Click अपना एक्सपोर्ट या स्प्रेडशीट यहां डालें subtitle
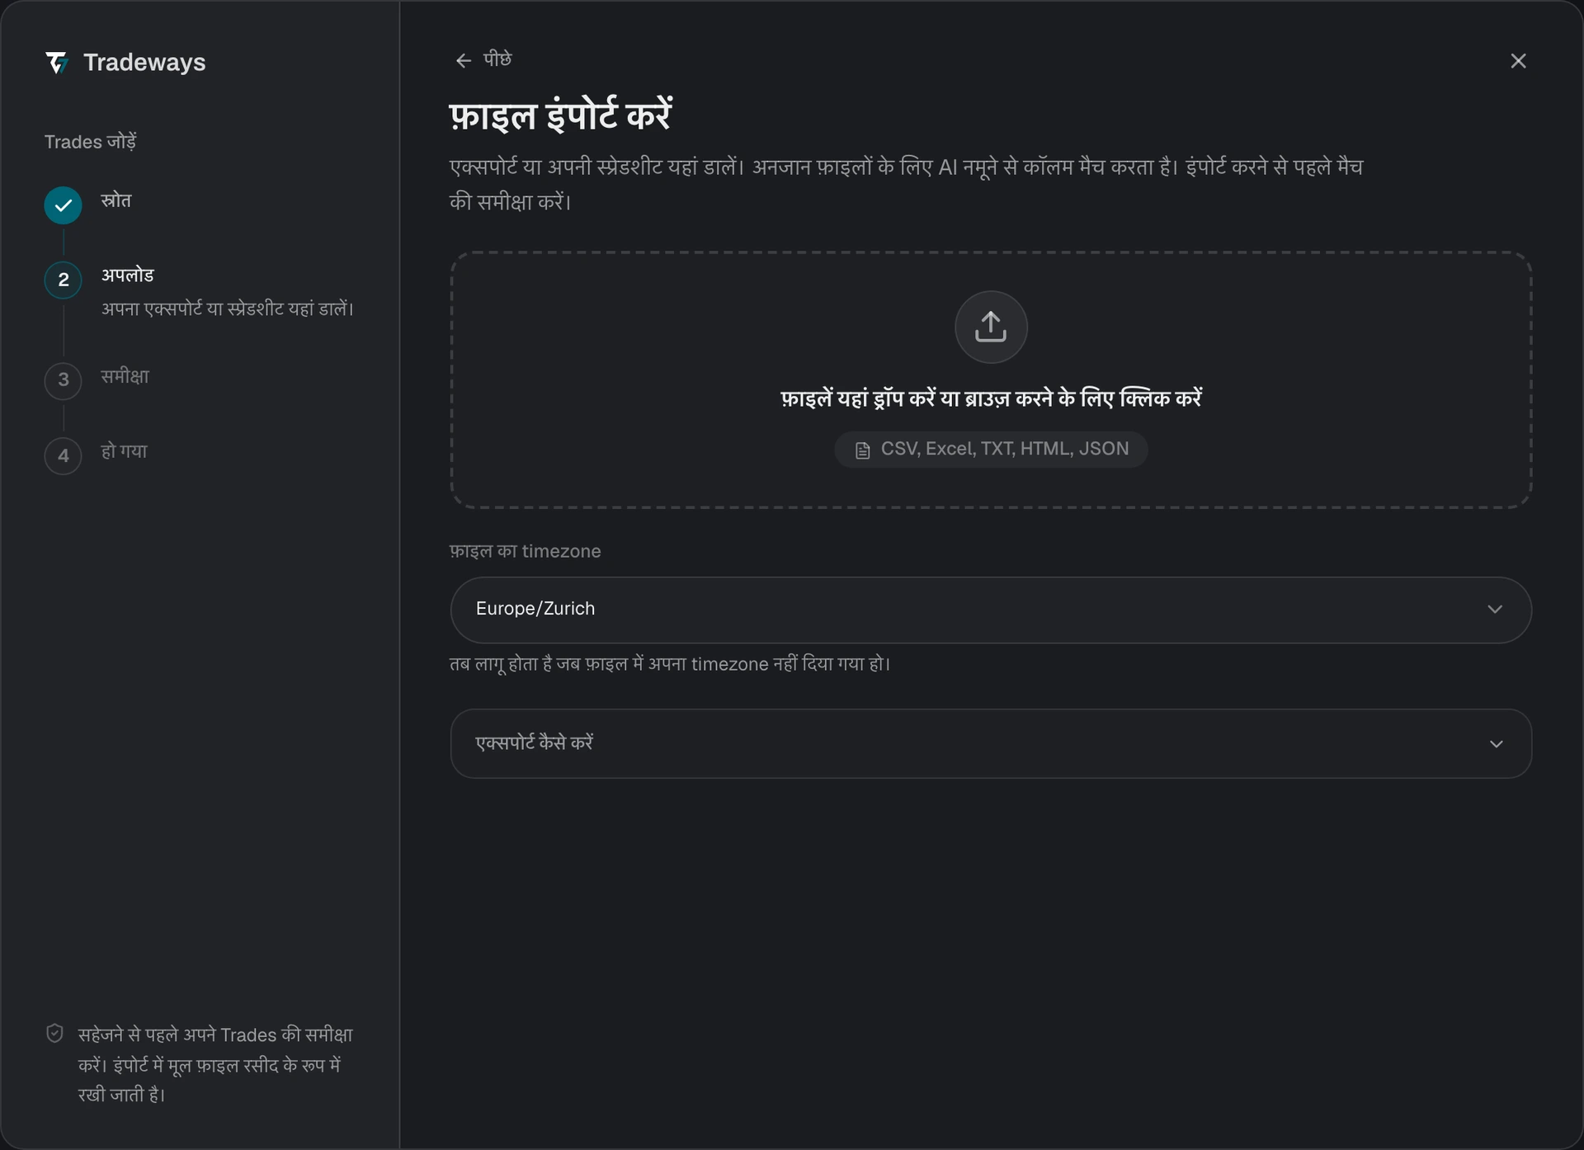The width and height of the screenshot is (1584, 1150). 228,309
